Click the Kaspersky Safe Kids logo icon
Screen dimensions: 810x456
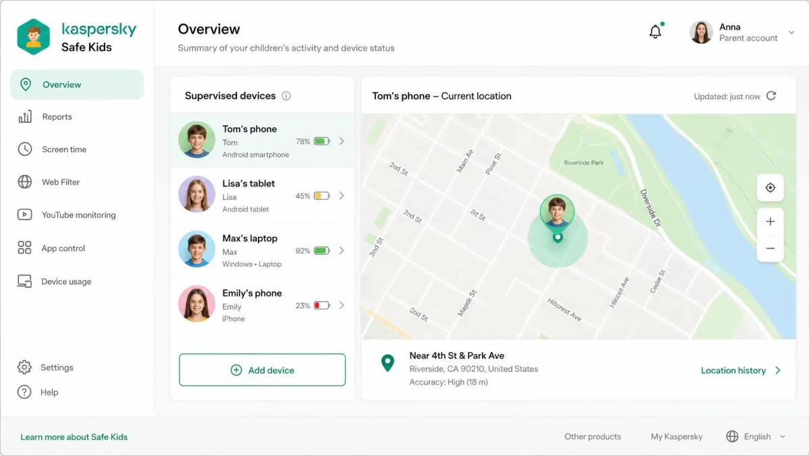coord(34,36)
